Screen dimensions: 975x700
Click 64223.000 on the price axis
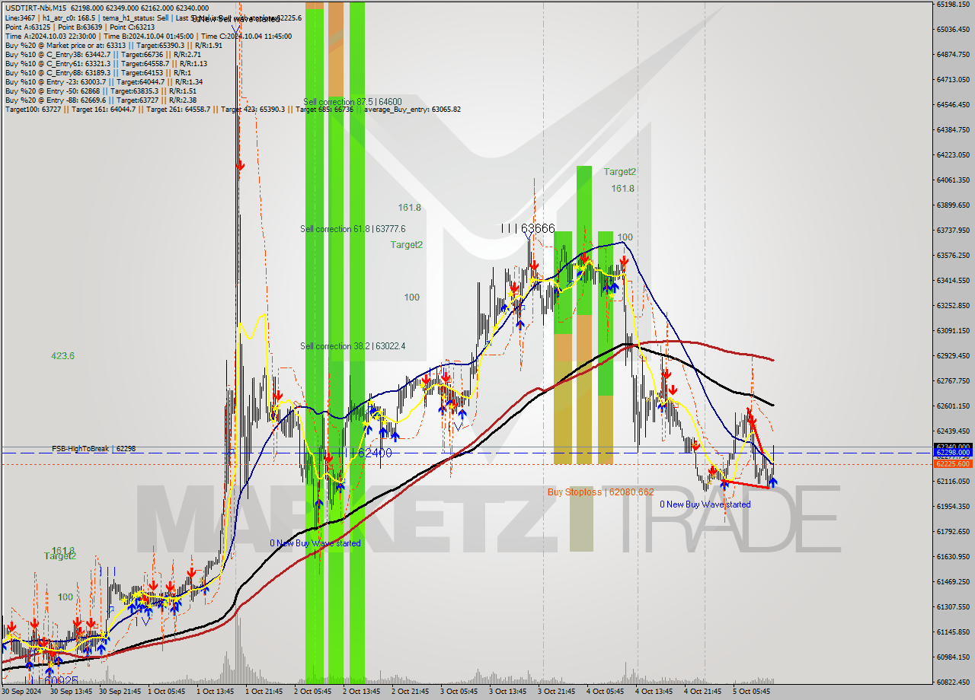coord(953,154)
